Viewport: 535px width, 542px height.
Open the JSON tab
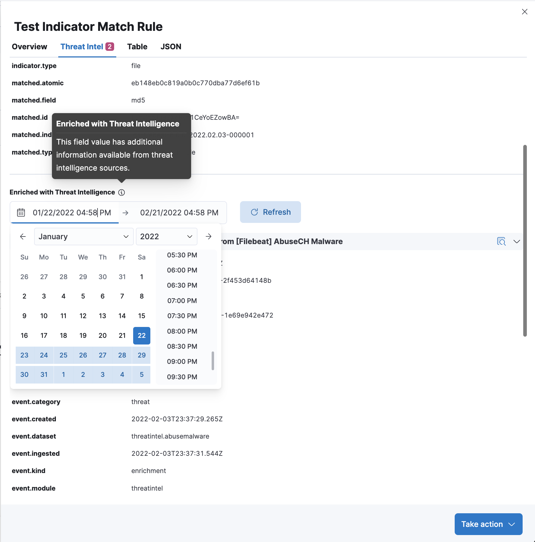point(171,47)
